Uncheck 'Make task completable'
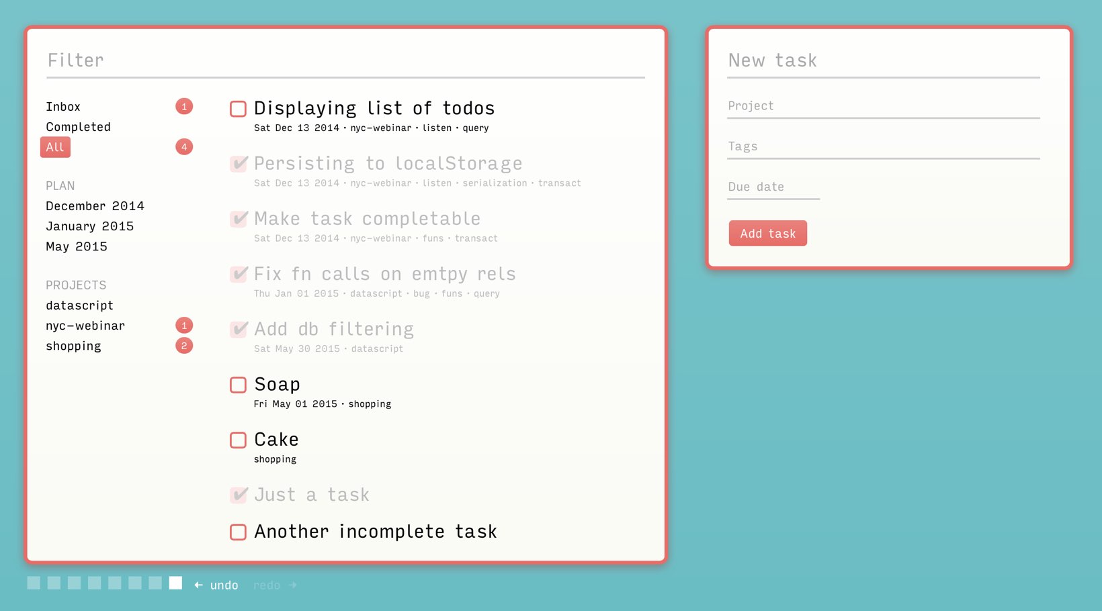Image resolution: width=1102 pixels, height=611 pixels. pos(239,219)
